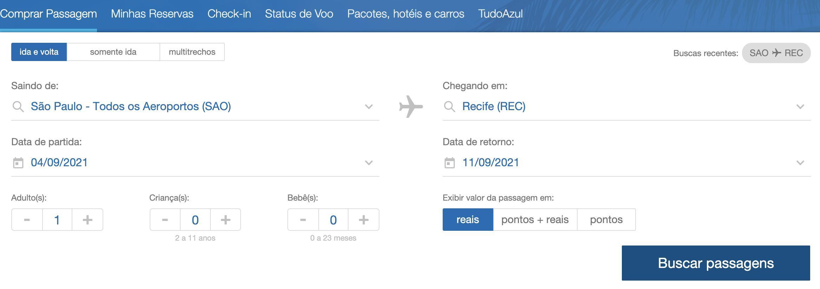Expand the Saindo de airport dropdown

tap(369, 107)
